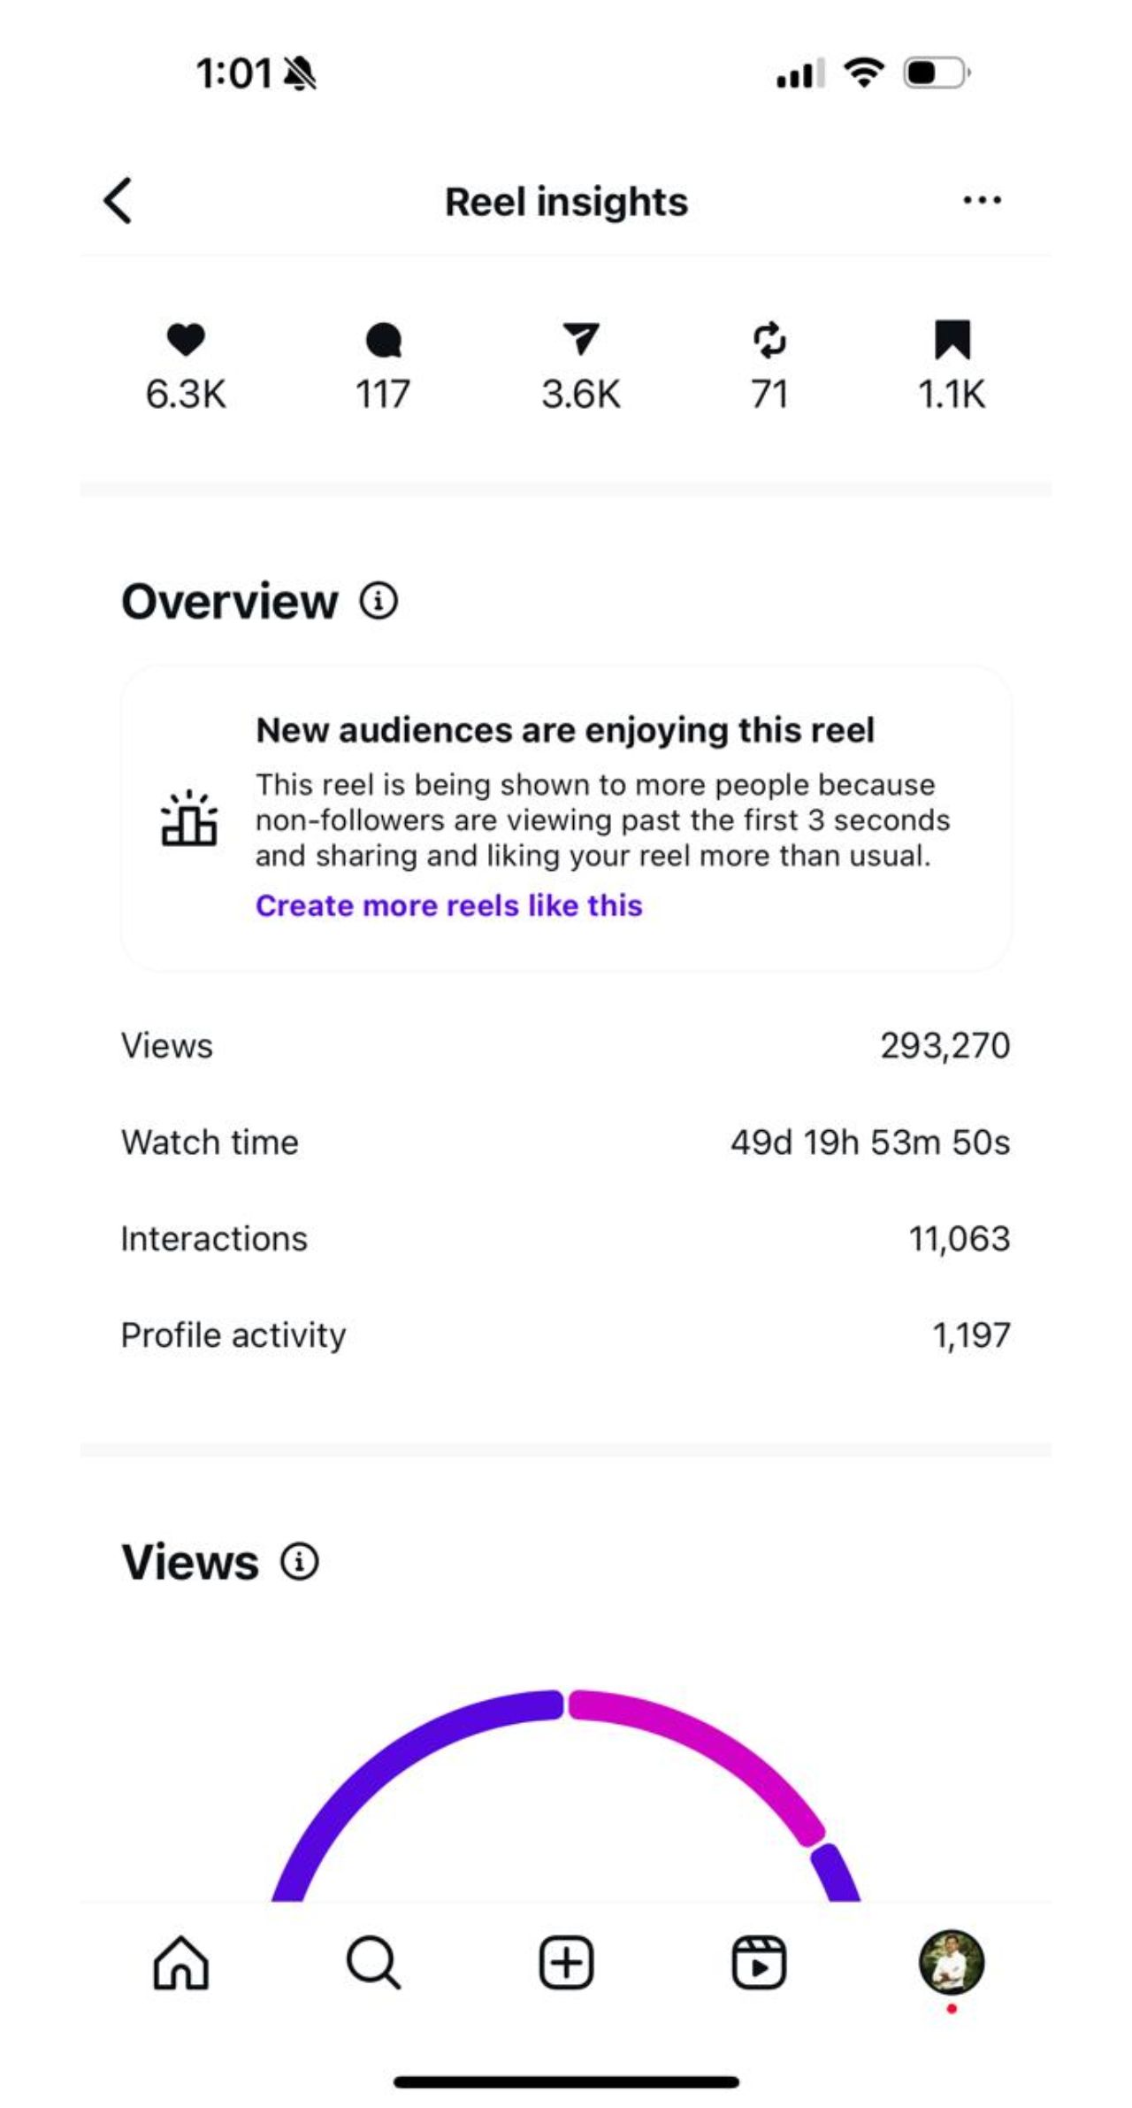Open the Search tab

373,1963
